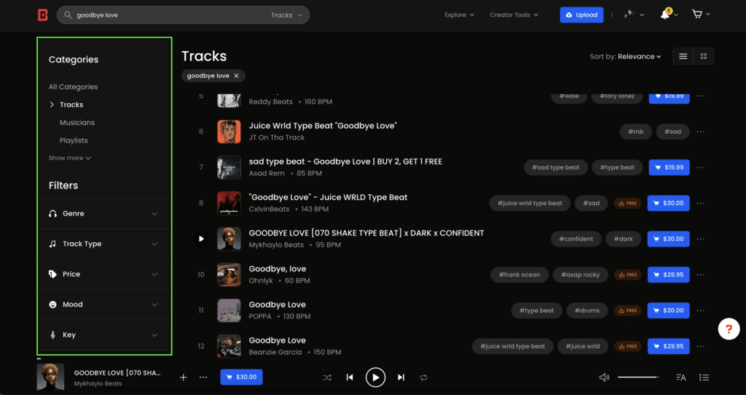Click player bar $30.00 buy button
Screen dimensions: 746x395
pos(241,377)
